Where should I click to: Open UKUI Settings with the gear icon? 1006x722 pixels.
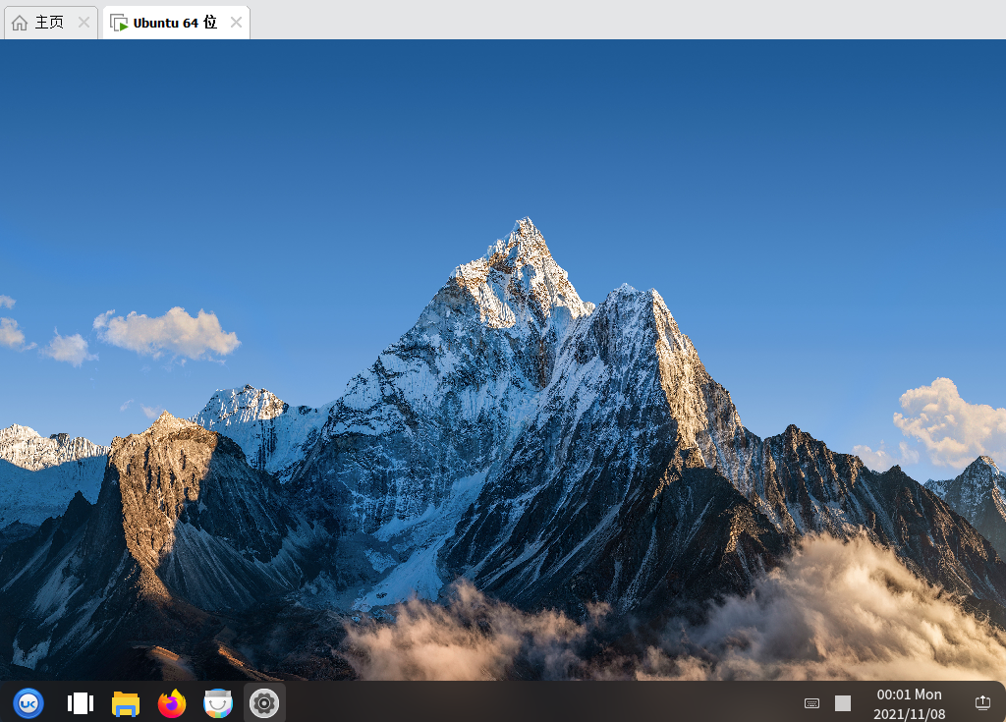coord(264,703)
